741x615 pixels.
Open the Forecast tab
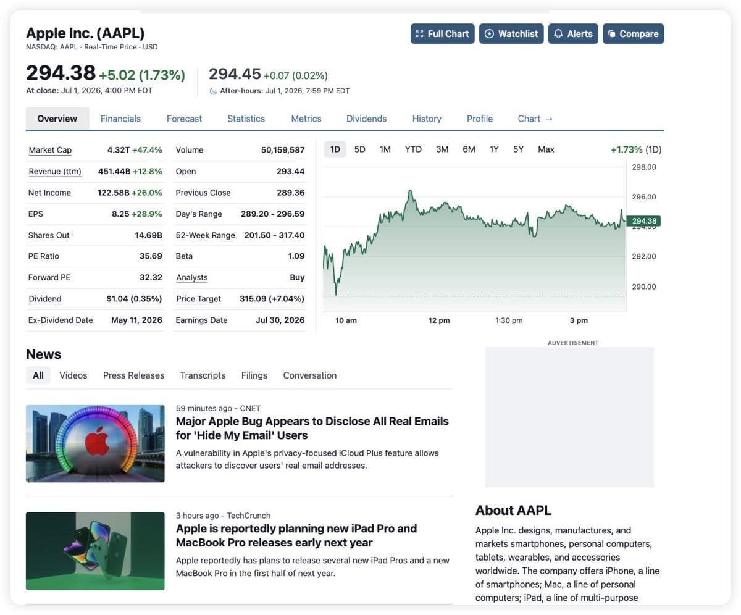pos(184,119)
